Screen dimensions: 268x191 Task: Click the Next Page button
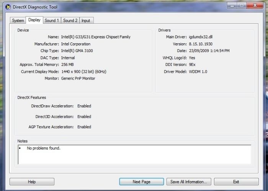coord(142,181)
